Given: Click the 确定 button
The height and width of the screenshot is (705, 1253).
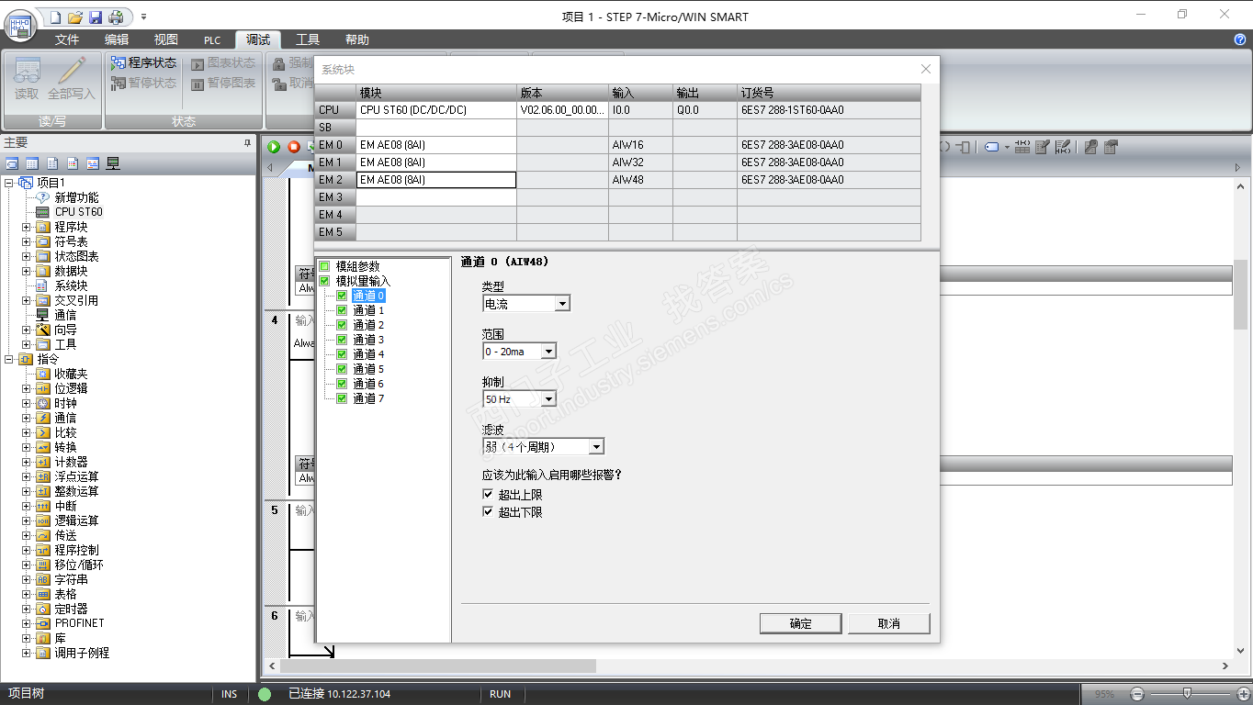Looking at the screenshot, I should coord(801,623).
